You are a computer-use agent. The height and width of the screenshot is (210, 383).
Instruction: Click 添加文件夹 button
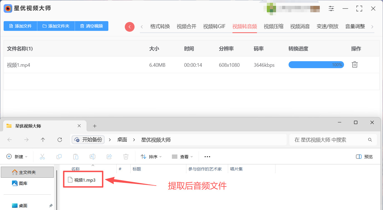pyautogui.click(x=56, y=26)
